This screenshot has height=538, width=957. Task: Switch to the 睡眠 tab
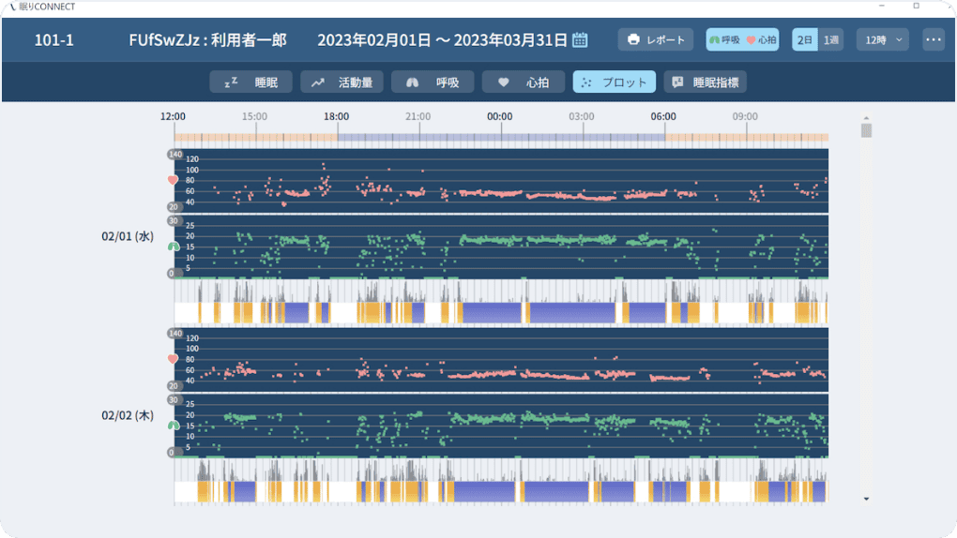[x=251, y=82]
